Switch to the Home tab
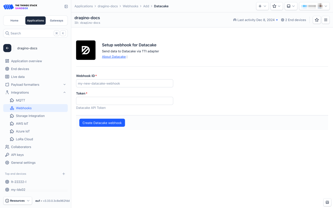The width and height of the screenshot is (333, 208). coord(14,21)
